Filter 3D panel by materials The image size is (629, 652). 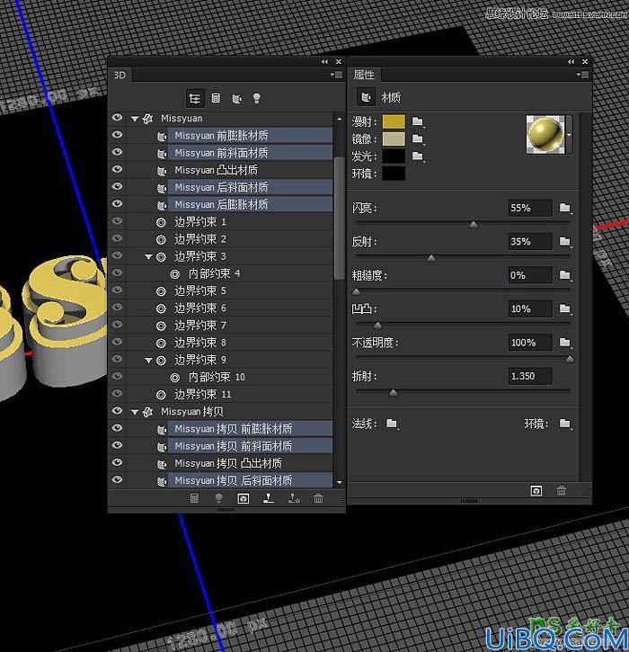pos(237,99)
